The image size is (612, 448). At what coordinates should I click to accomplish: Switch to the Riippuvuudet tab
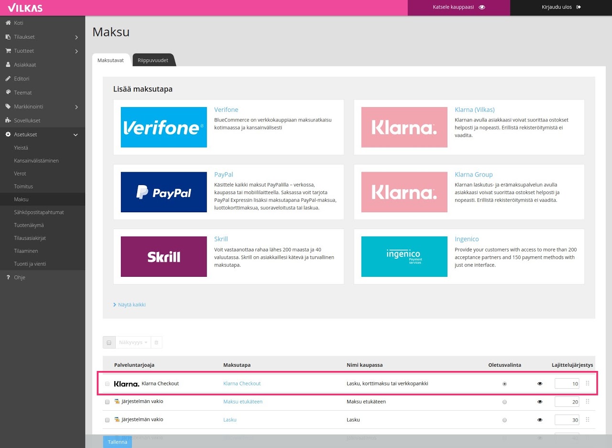point(153,60)
